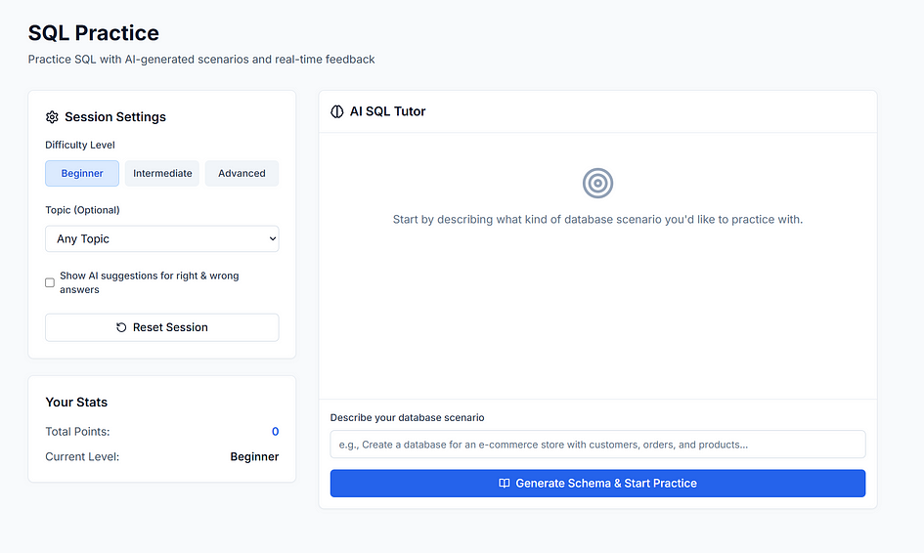Click the AI SQL Tutor title text
The image size is (924, 553).
388,111
